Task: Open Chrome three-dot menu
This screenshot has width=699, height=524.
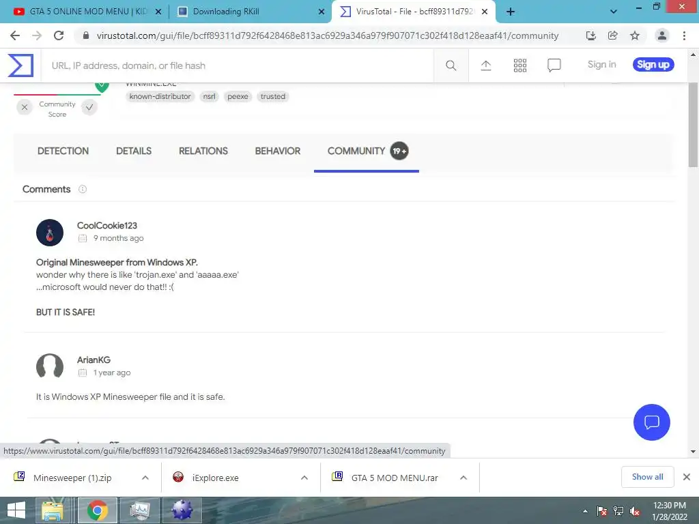Action: [684, 35]
